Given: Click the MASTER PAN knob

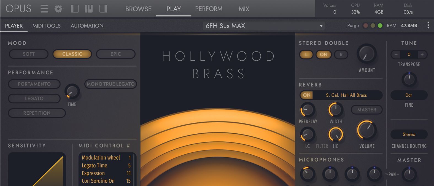Looking at the screenshot, I should pyautogui.click(x=409, y=174).
